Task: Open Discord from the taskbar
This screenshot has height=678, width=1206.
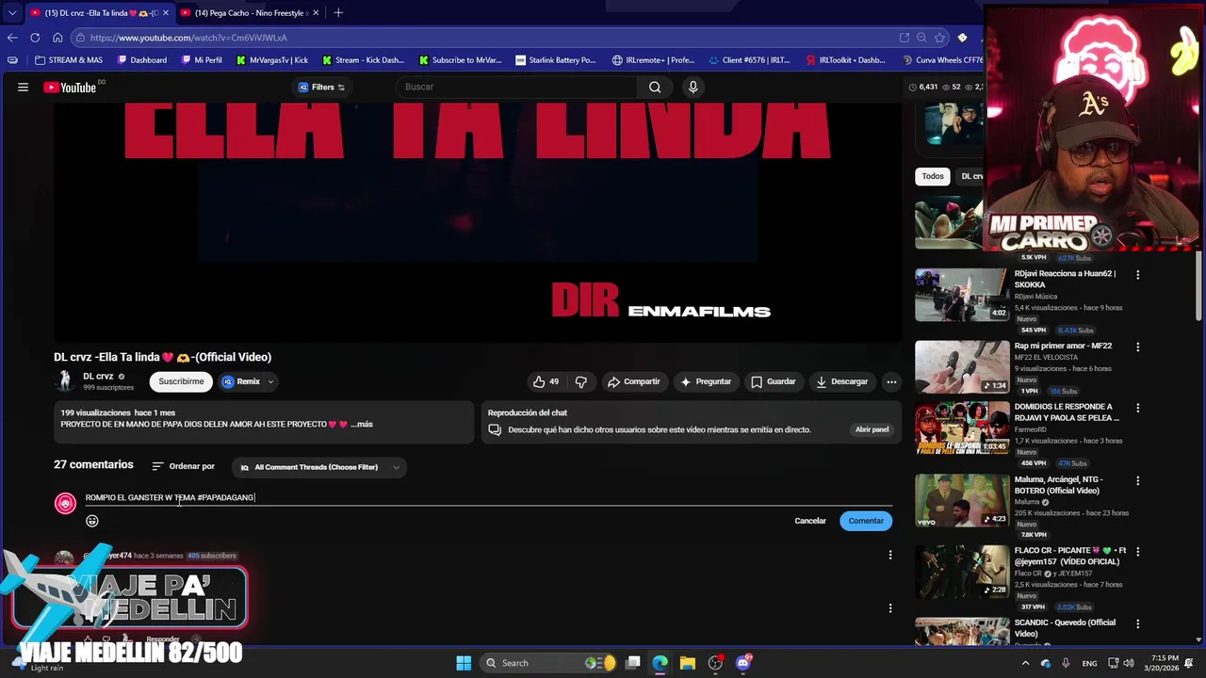Action: (743, 663)
